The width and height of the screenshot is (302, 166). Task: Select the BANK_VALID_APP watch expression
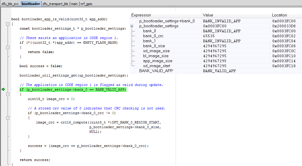pyautogui.click(x=156, y=71)
